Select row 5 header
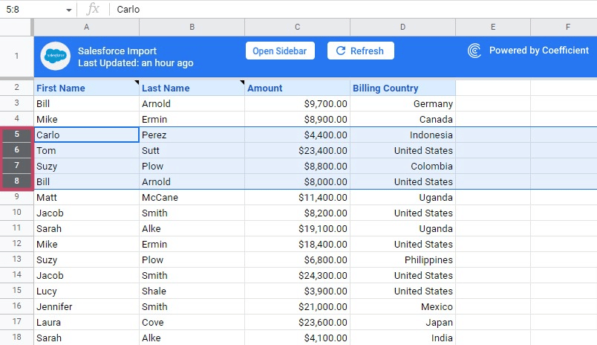Viewport: 597px width, 345px height. (16, 134)
